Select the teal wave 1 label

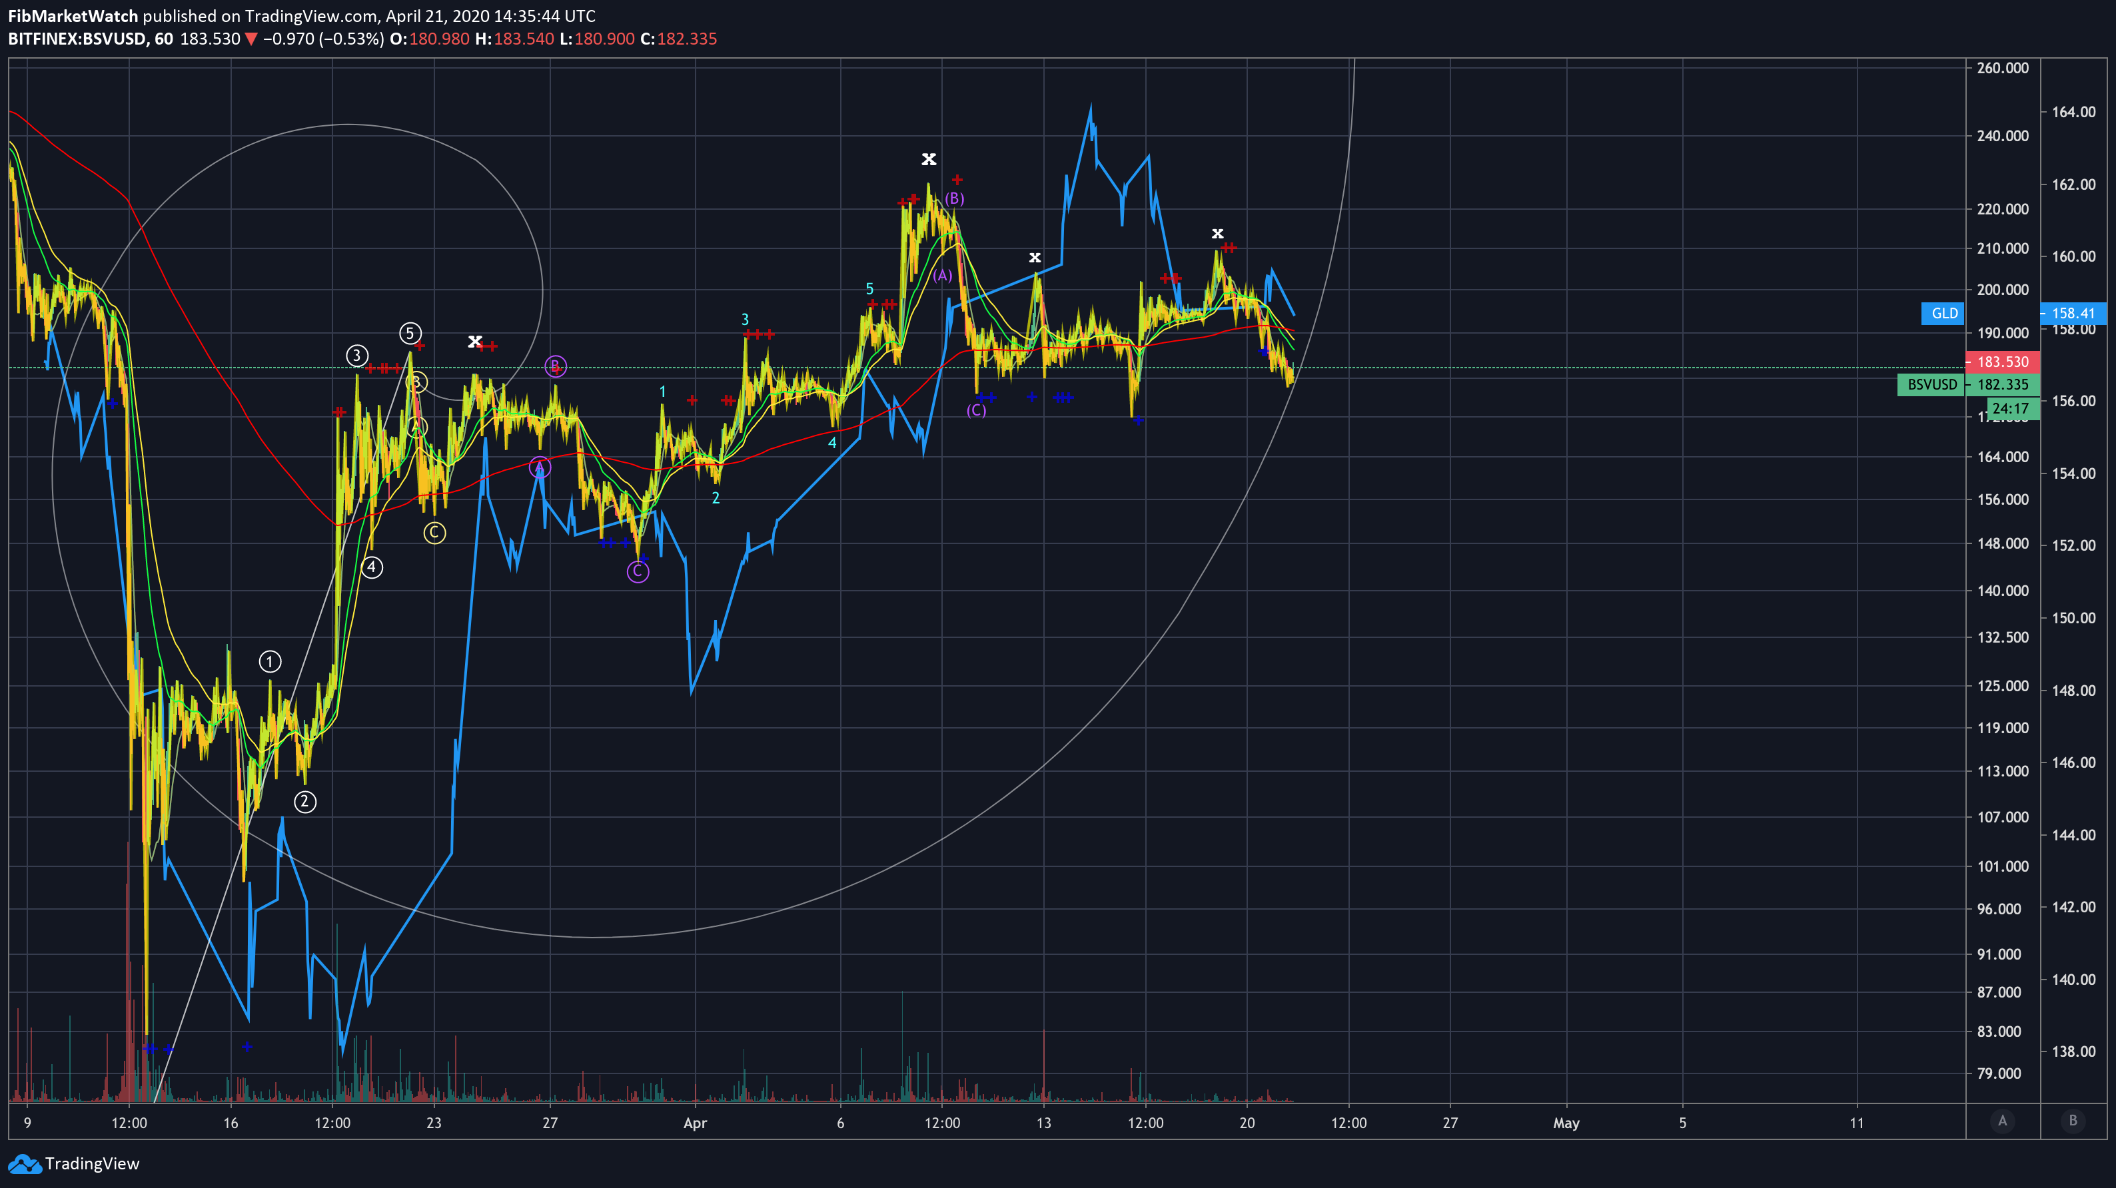click(662, 392)
